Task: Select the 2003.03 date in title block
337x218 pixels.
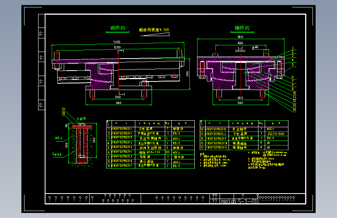Action: click(228, 201)
